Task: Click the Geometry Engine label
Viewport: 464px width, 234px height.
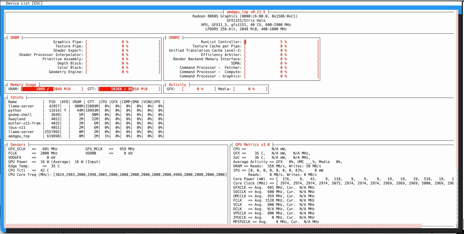Action: tap(66, 72)
